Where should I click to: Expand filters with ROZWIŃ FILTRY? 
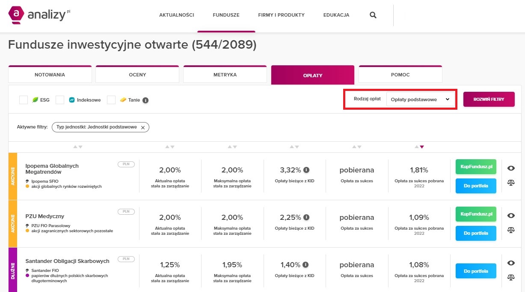pos(489,99)
